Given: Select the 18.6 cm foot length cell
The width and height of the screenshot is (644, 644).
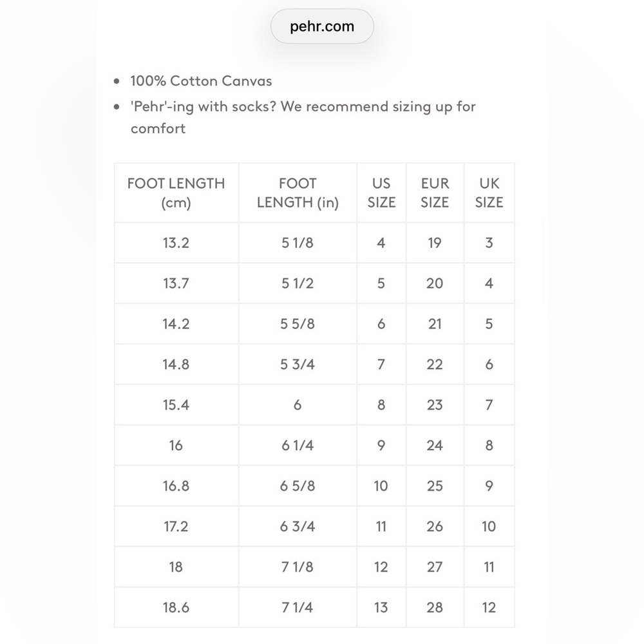Looking at the screenshot, I should pyautogui.click(x=176, y=607).
